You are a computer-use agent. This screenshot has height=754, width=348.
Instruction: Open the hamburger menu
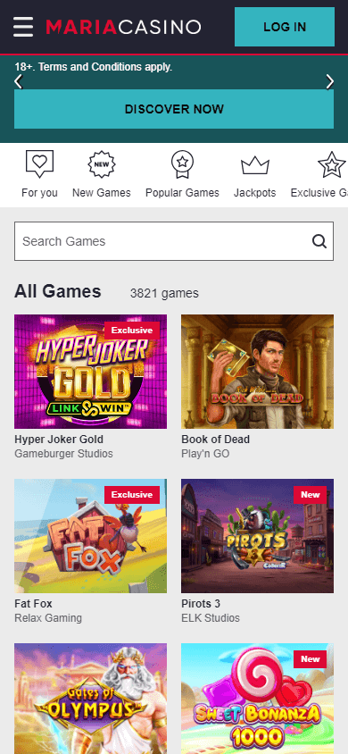[x=23, y=27]
